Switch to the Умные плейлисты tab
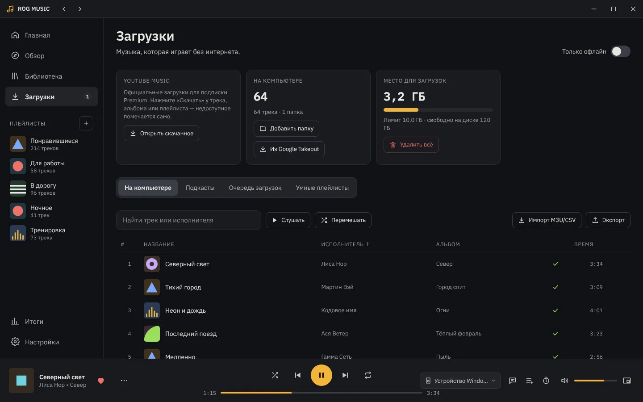Image resolution: width=643 pixels, height=402 pixels. pyautogui.click(x=322, y=188)
